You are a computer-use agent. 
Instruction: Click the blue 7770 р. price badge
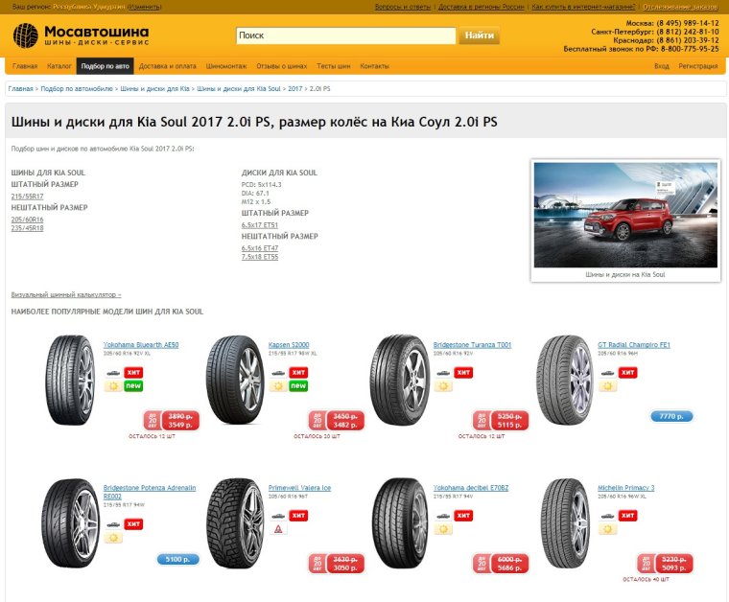(671, 416)
